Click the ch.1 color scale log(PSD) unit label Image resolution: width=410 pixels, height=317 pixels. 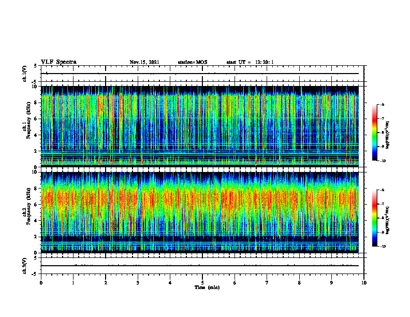(388, 135)
